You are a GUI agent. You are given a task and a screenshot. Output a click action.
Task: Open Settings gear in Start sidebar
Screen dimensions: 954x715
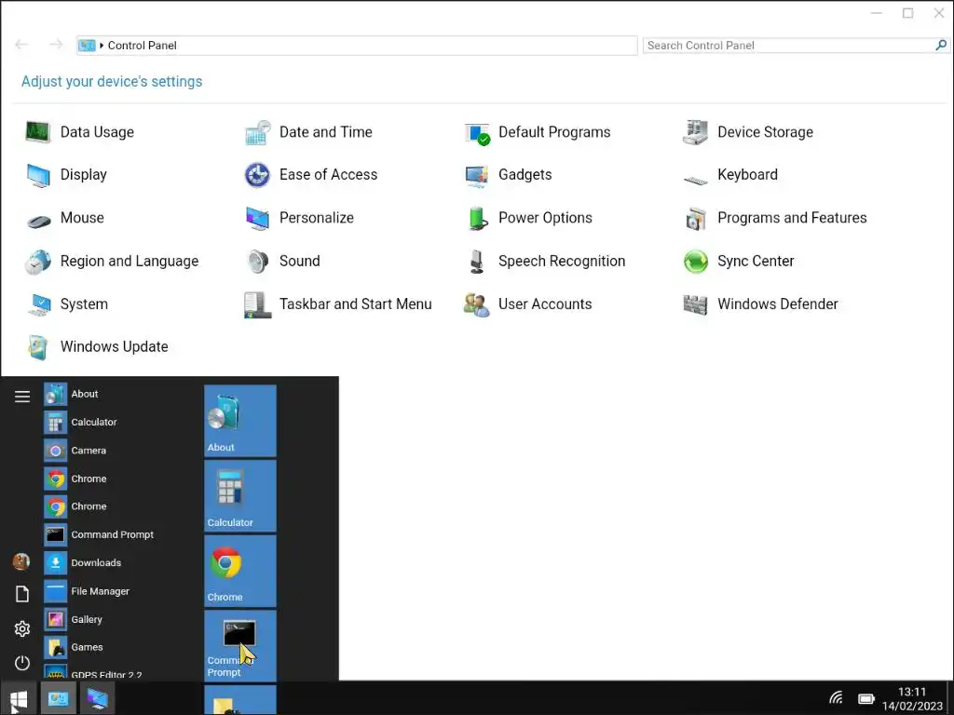coord(22,628)
